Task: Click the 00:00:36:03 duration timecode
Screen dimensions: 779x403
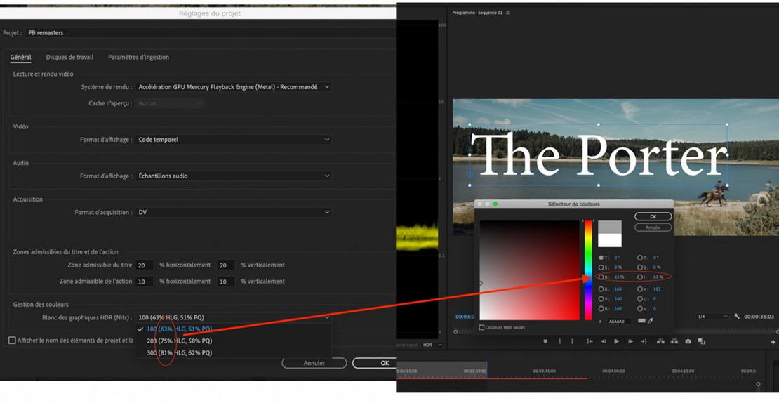Action: click(x=759, y=317)
